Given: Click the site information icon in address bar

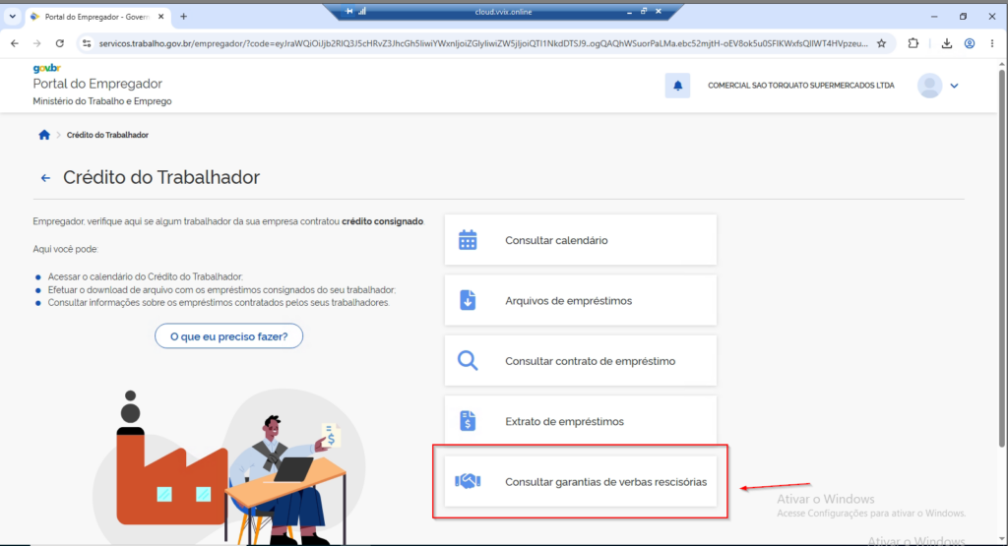Looking at the screenshot, I should 87,43.
